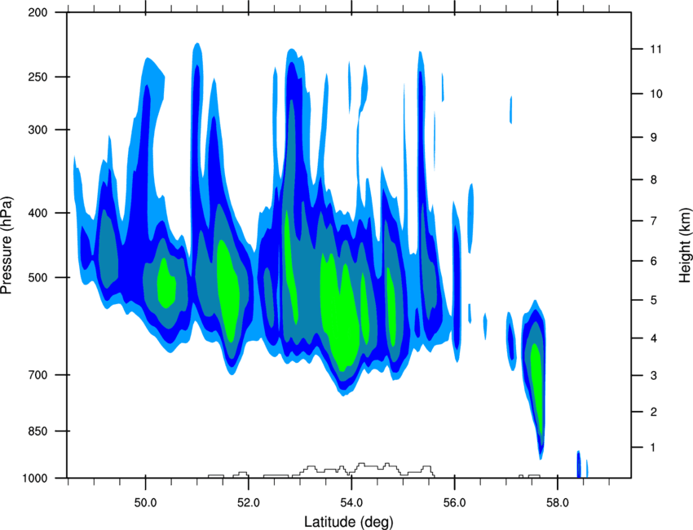693x530 pixels.
Task: Pick the 8 km height label
Action: pyautogui.click(x=654, y=179)
